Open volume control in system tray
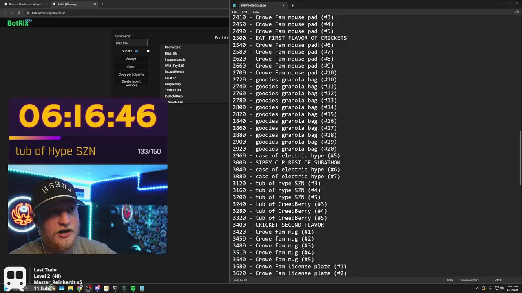The image size is (522, 293). (502, 288)
